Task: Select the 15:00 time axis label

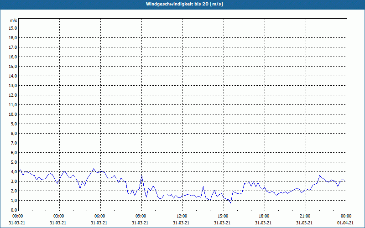Action: tap(223, 216)
